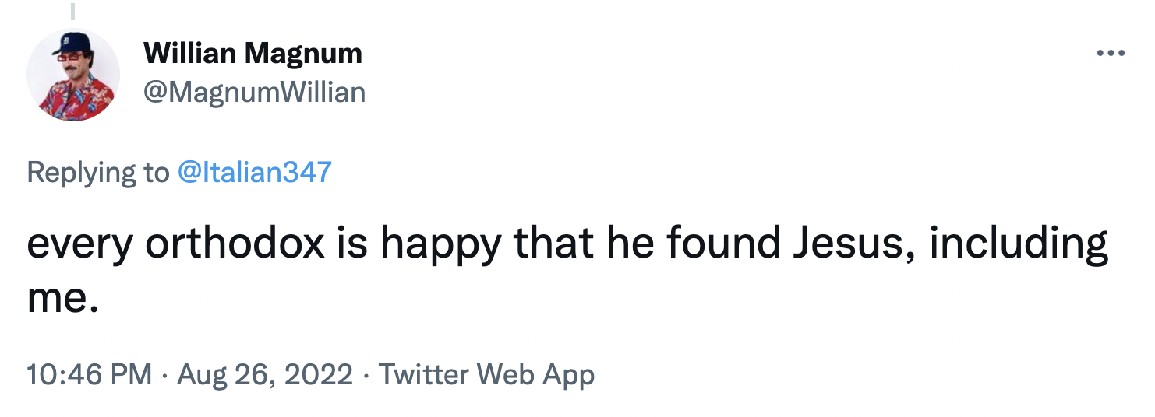1155x417 pixels.
Task: Click the word "happy" in the tweet
Action: (x=440, y=244)
